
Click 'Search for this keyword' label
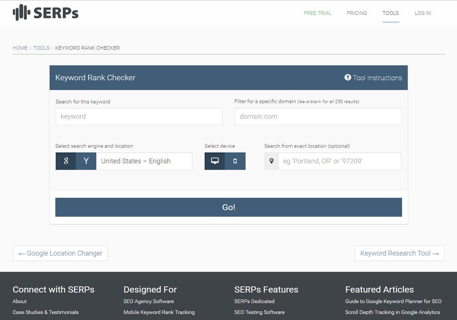point(83,102)
